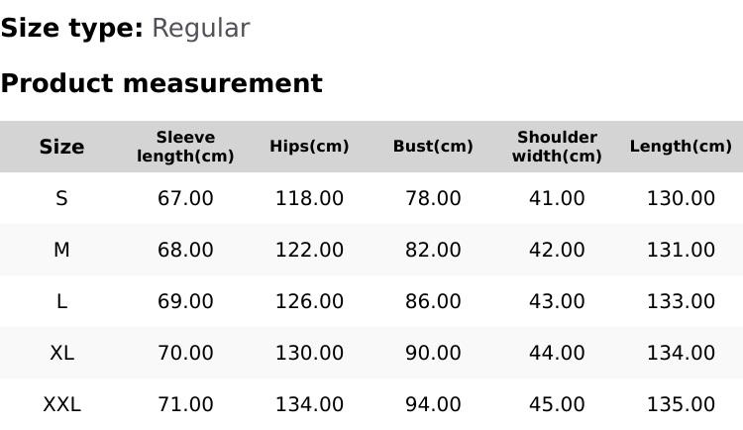This screenshot has width=743, height=430.
Task: Click the Sleeve length(cm) column header
Action: pos(185,147)
